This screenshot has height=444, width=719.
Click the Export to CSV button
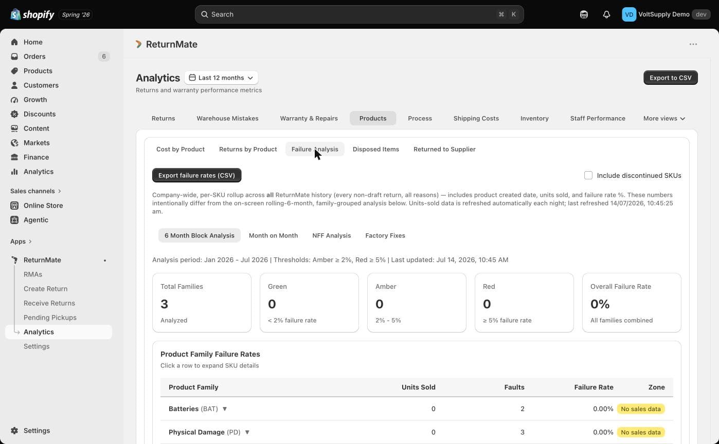coord(671,78)
